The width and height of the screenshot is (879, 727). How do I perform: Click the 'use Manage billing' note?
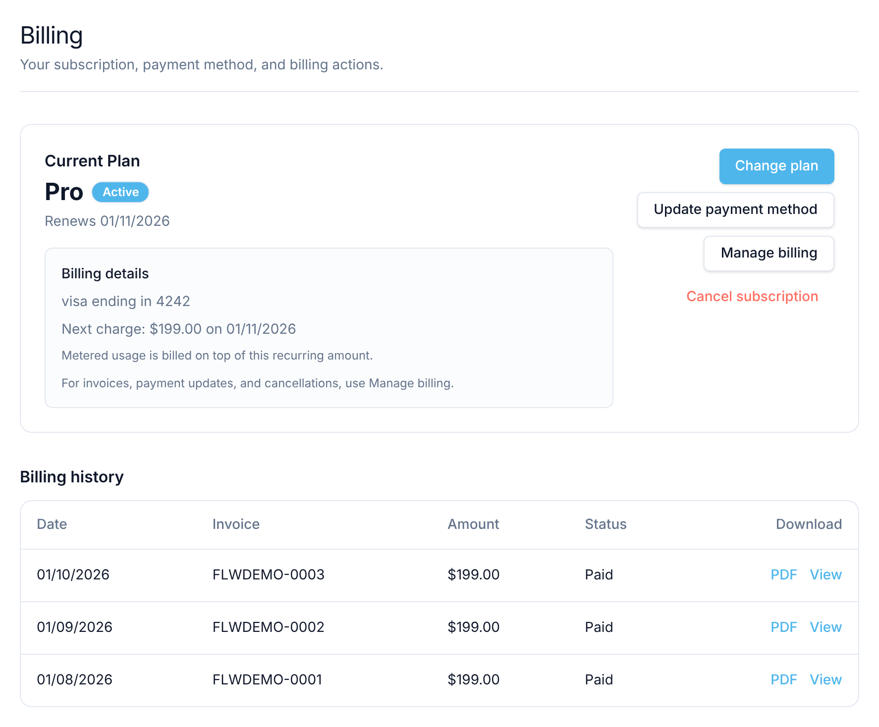[x=258, y=383]
